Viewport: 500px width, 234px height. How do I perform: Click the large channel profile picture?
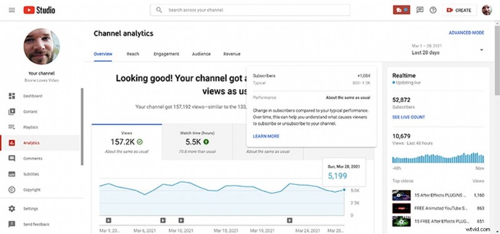pos(41,46)
